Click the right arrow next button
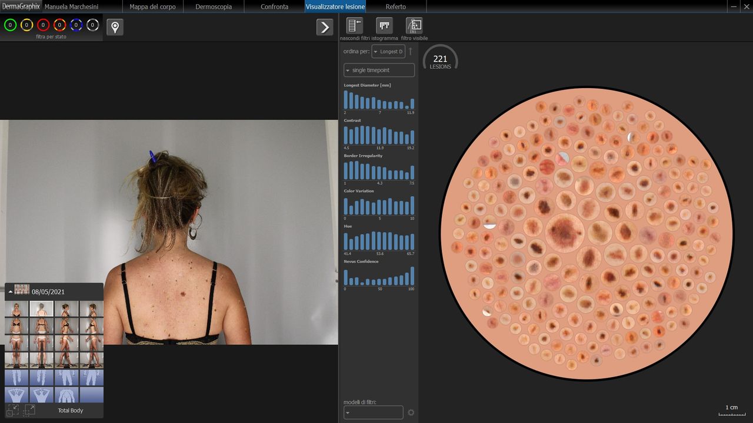753x423 pixels. (x=325, y=27)
